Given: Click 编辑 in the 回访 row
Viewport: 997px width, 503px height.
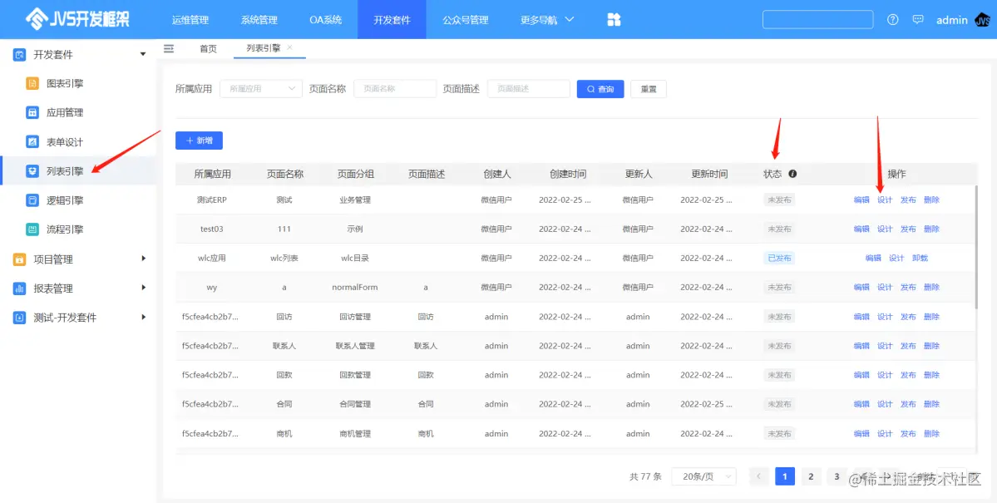Looking at the screenshot, I should click(861, 317).
